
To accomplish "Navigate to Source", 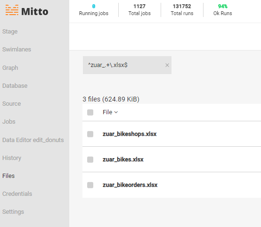I will pyautogui.click(x=11, y=103).
